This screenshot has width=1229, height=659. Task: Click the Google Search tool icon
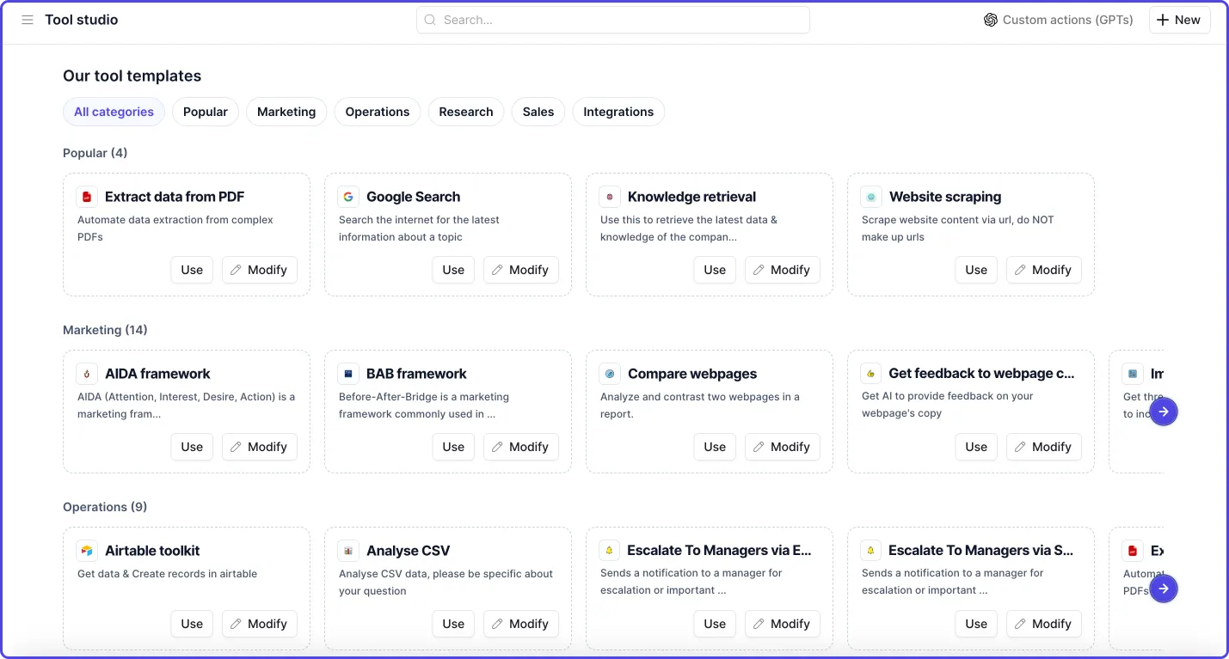(x=348, y=197)
